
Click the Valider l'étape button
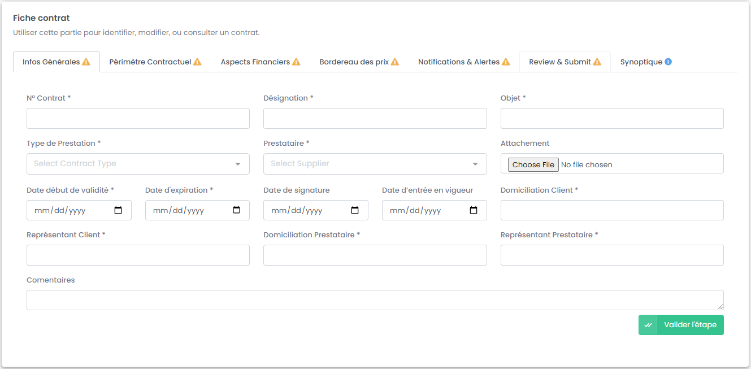tap(689, 325)
